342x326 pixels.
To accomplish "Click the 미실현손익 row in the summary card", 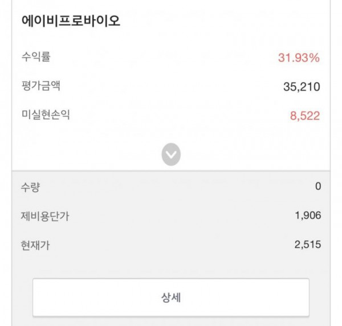I will click(x=170, y=115).
